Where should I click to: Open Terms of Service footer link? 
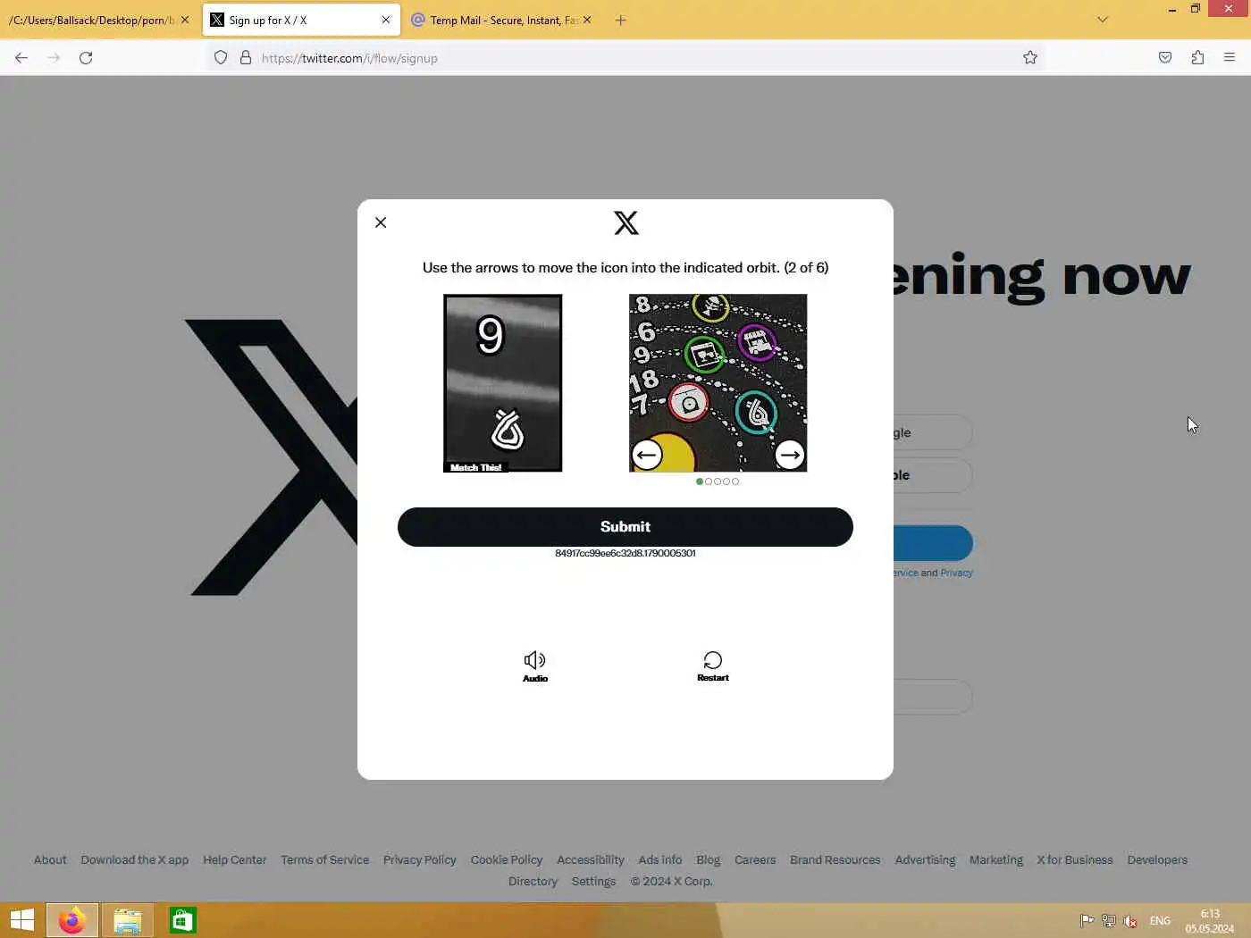[x=325, y=860]
